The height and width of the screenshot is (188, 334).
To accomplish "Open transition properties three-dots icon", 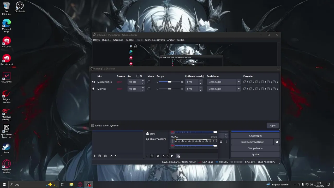I will coord(226,141).
